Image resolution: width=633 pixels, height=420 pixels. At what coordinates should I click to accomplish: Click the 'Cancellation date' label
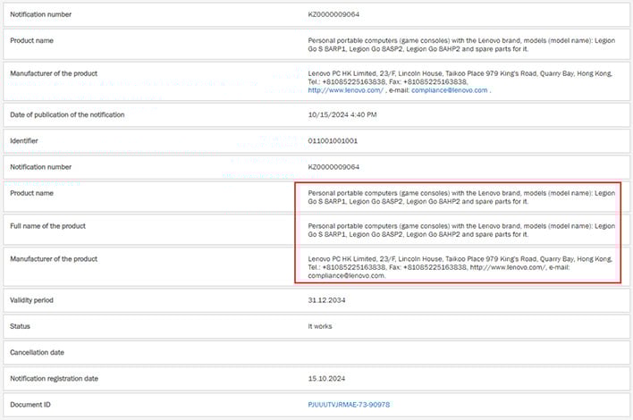[37, 353]
